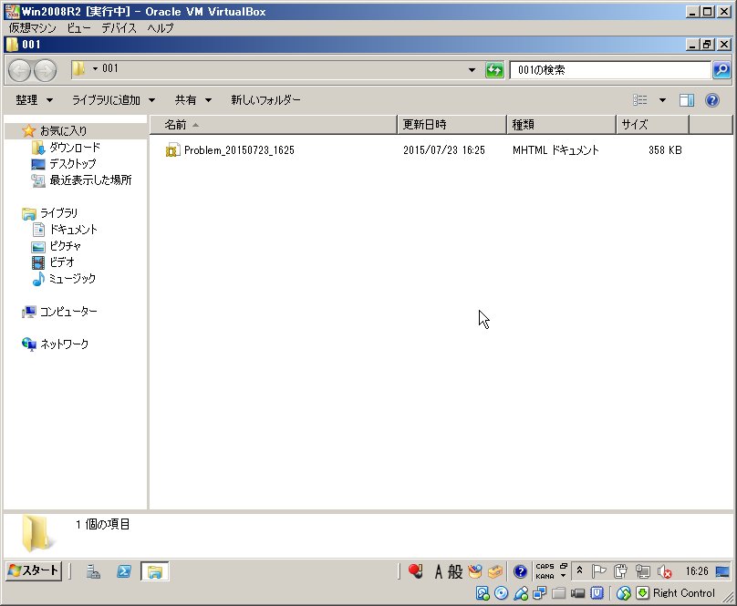Toggle the preview pane icon in Explorer toolbar

pyautogui.click(x=686, y=100)
